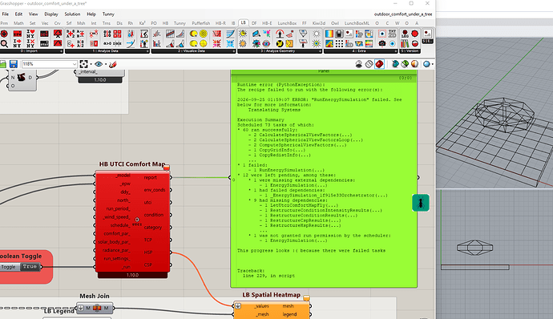The image size is (553, 319).
Task: Toggle the do-not-draw preview geometry icon
Action: [x=359, y=64]
